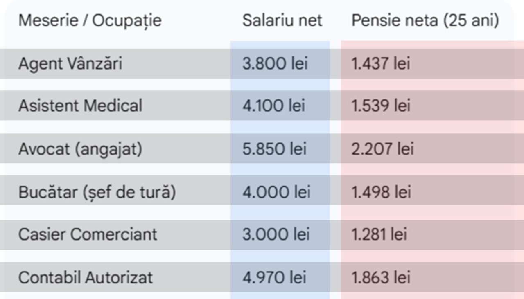Click the 4.100 lei salary cell
Screen dimensions: 524x299
(x=273, y=106)
